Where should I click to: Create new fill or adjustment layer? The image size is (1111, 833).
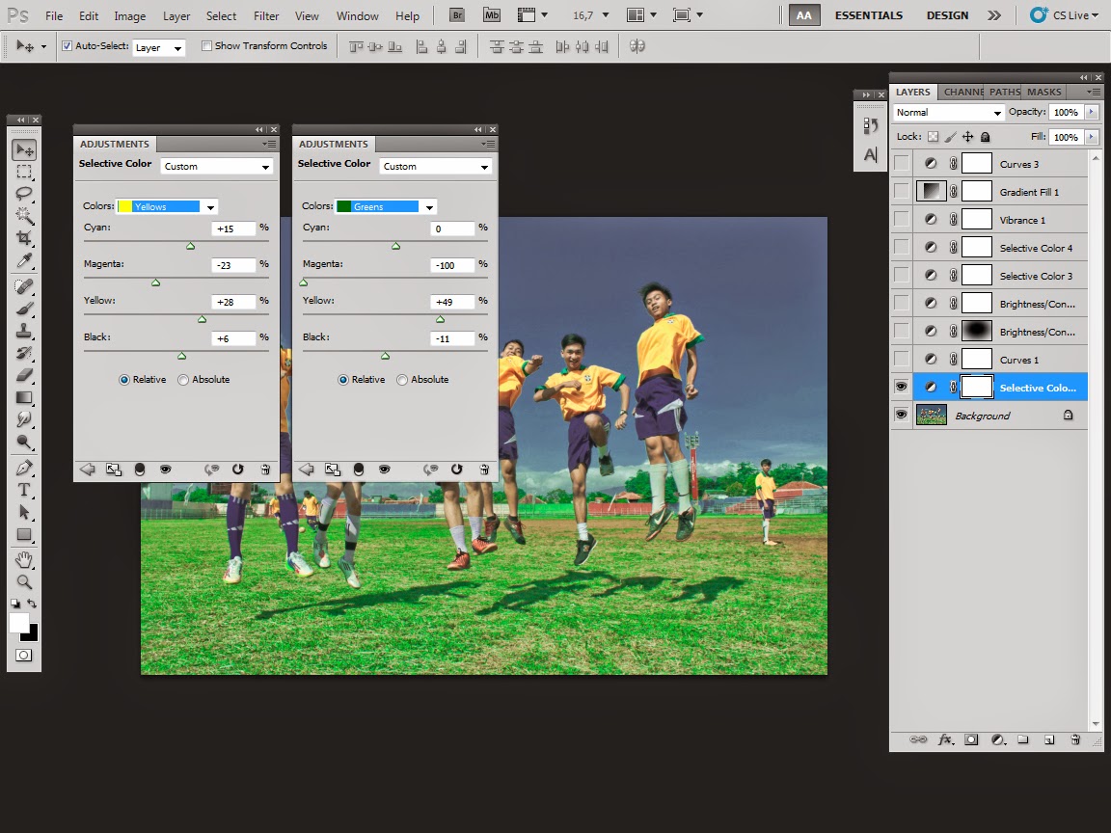click(x=997, y=739)
